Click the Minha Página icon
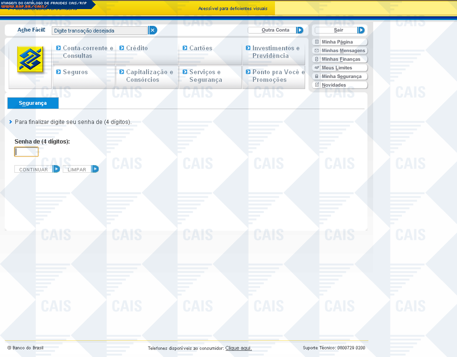Image resolution: width=457 pixels, height=357 pixels. [x=317, y=42]
